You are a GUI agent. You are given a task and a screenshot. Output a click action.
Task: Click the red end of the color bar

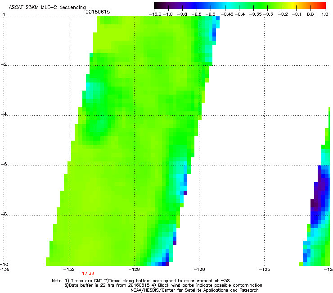pyautogui.click(x=322, y=5)
